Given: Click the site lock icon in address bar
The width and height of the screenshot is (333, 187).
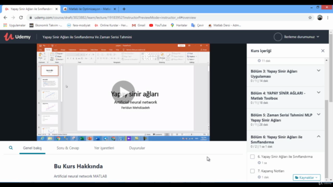Looking at the screenshot, I should coord(31,18).
